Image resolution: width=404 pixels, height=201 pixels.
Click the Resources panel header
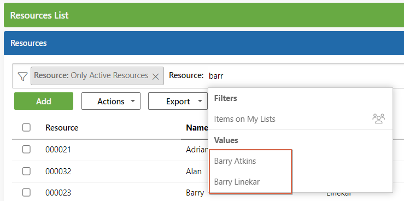coord(204,43)
